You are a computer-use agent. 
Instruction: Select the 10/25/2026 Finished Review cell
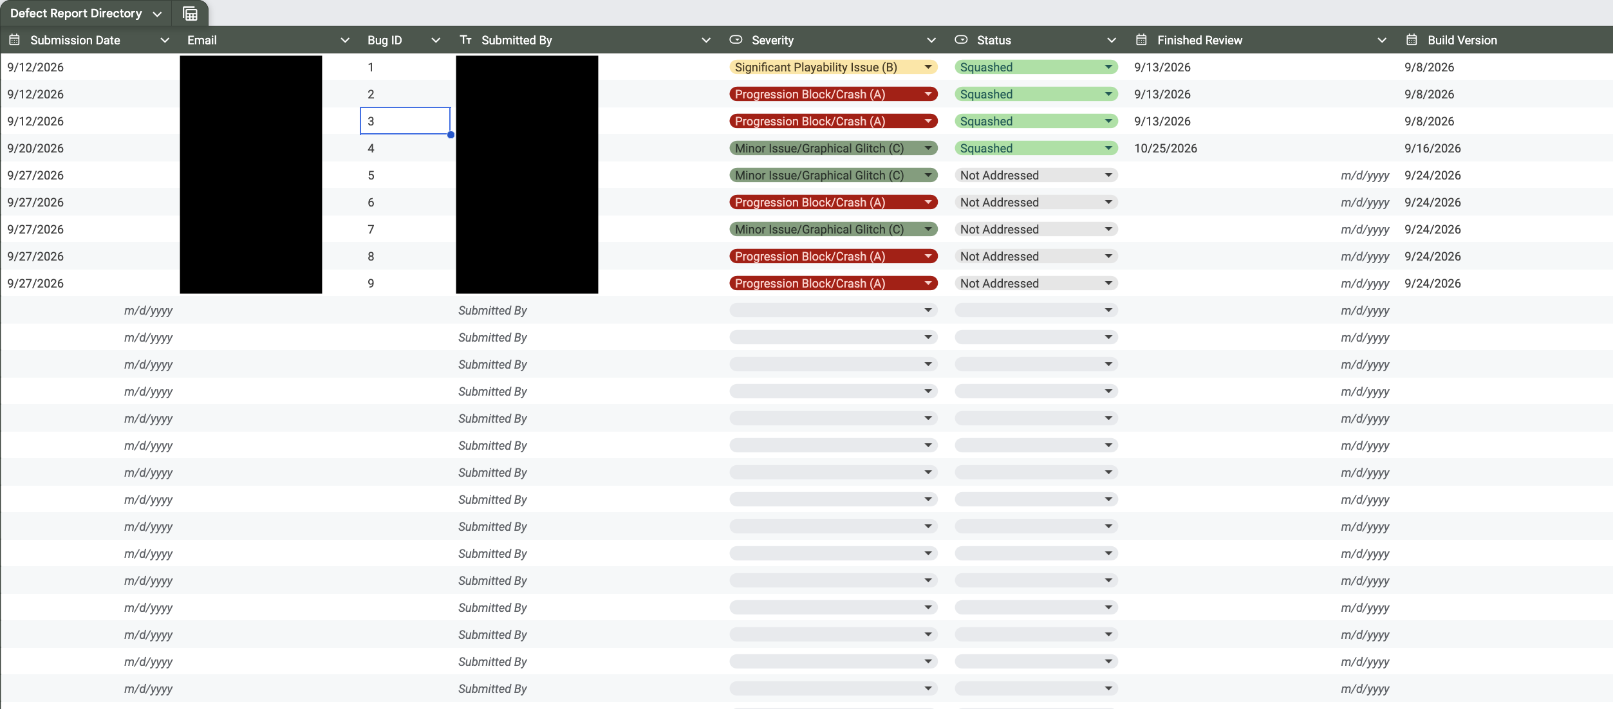pos(1262,148)
